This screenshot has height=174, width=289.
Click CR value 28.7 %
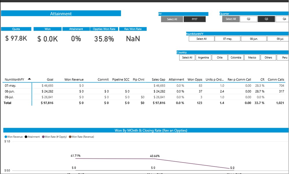[260, 91]
